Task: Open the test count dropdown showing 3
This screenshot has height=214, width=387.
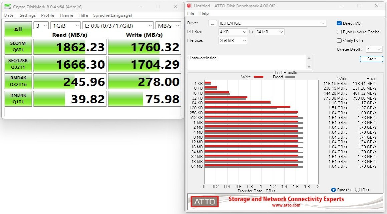Action: coord(41,25)
